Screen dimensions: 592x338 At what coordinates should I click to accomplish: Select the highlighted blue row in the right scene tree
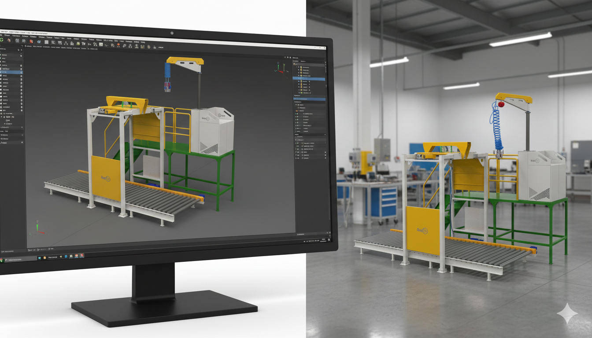tap(309, 79)
